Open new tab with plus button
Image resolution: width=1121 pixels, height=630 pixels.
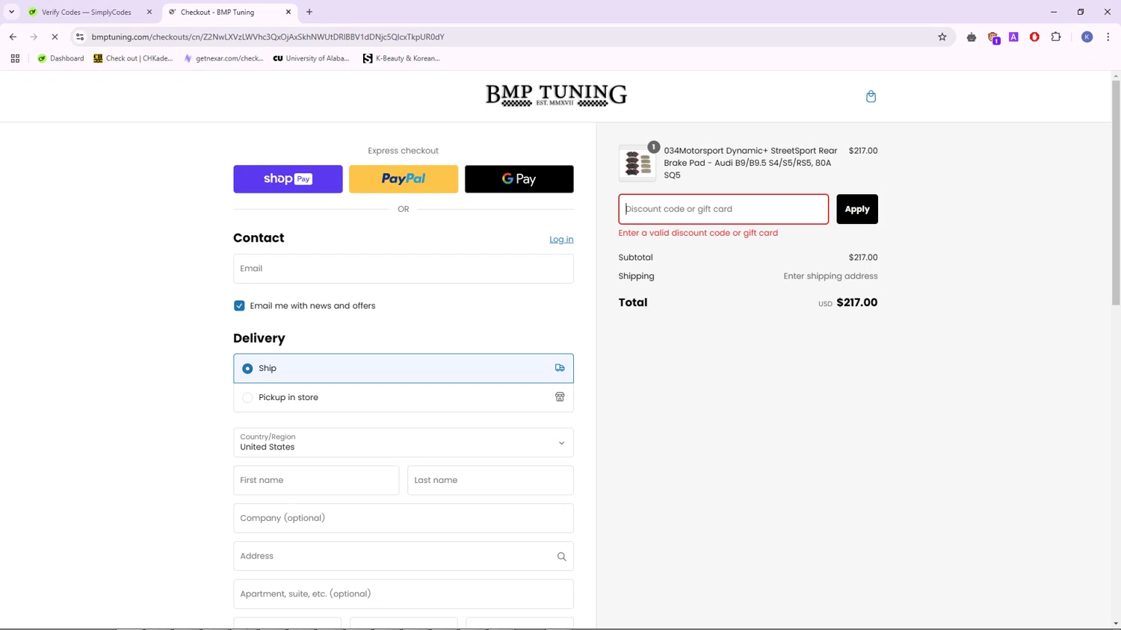309,12
